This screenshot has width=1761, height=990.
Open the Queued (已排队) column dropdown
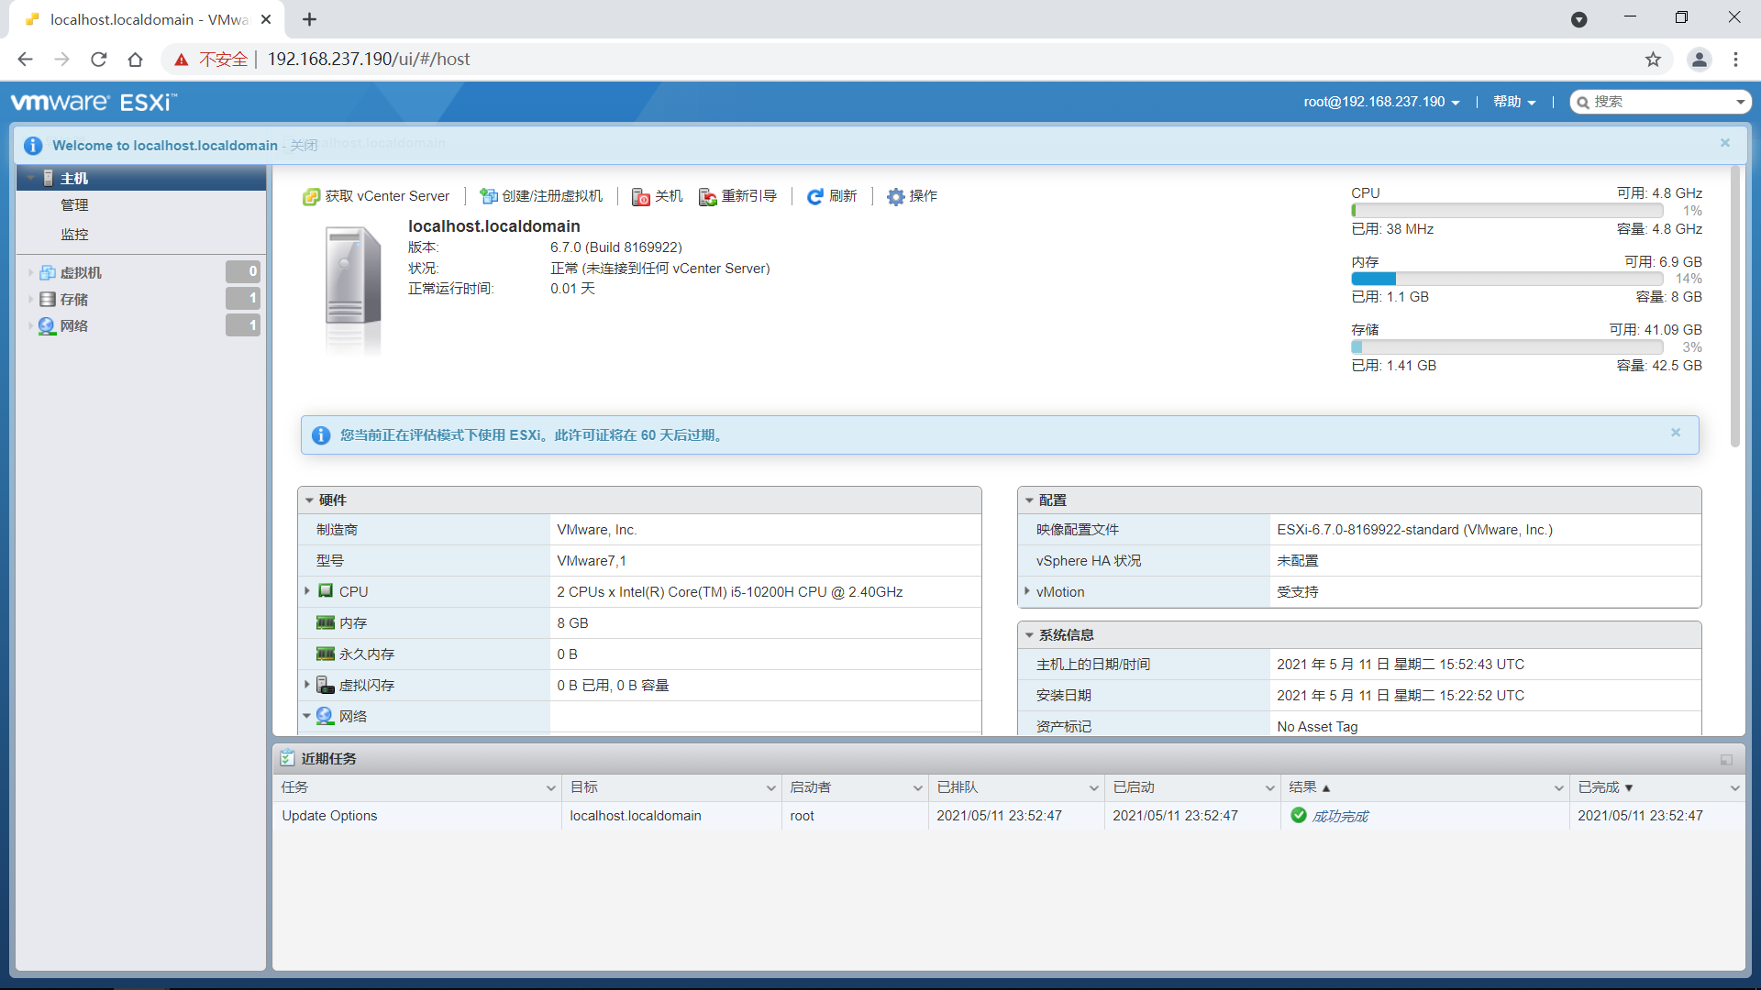click(x=1093, y=788)
